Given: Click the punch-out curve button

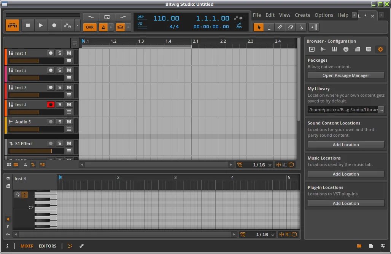Looking at the screenshot, I should [123, 17].
